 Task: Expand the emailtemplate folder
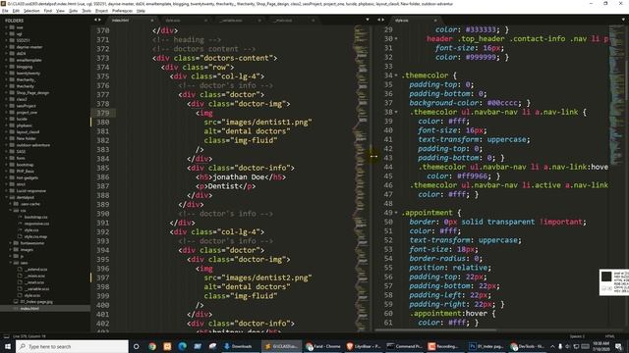[7, 60]
